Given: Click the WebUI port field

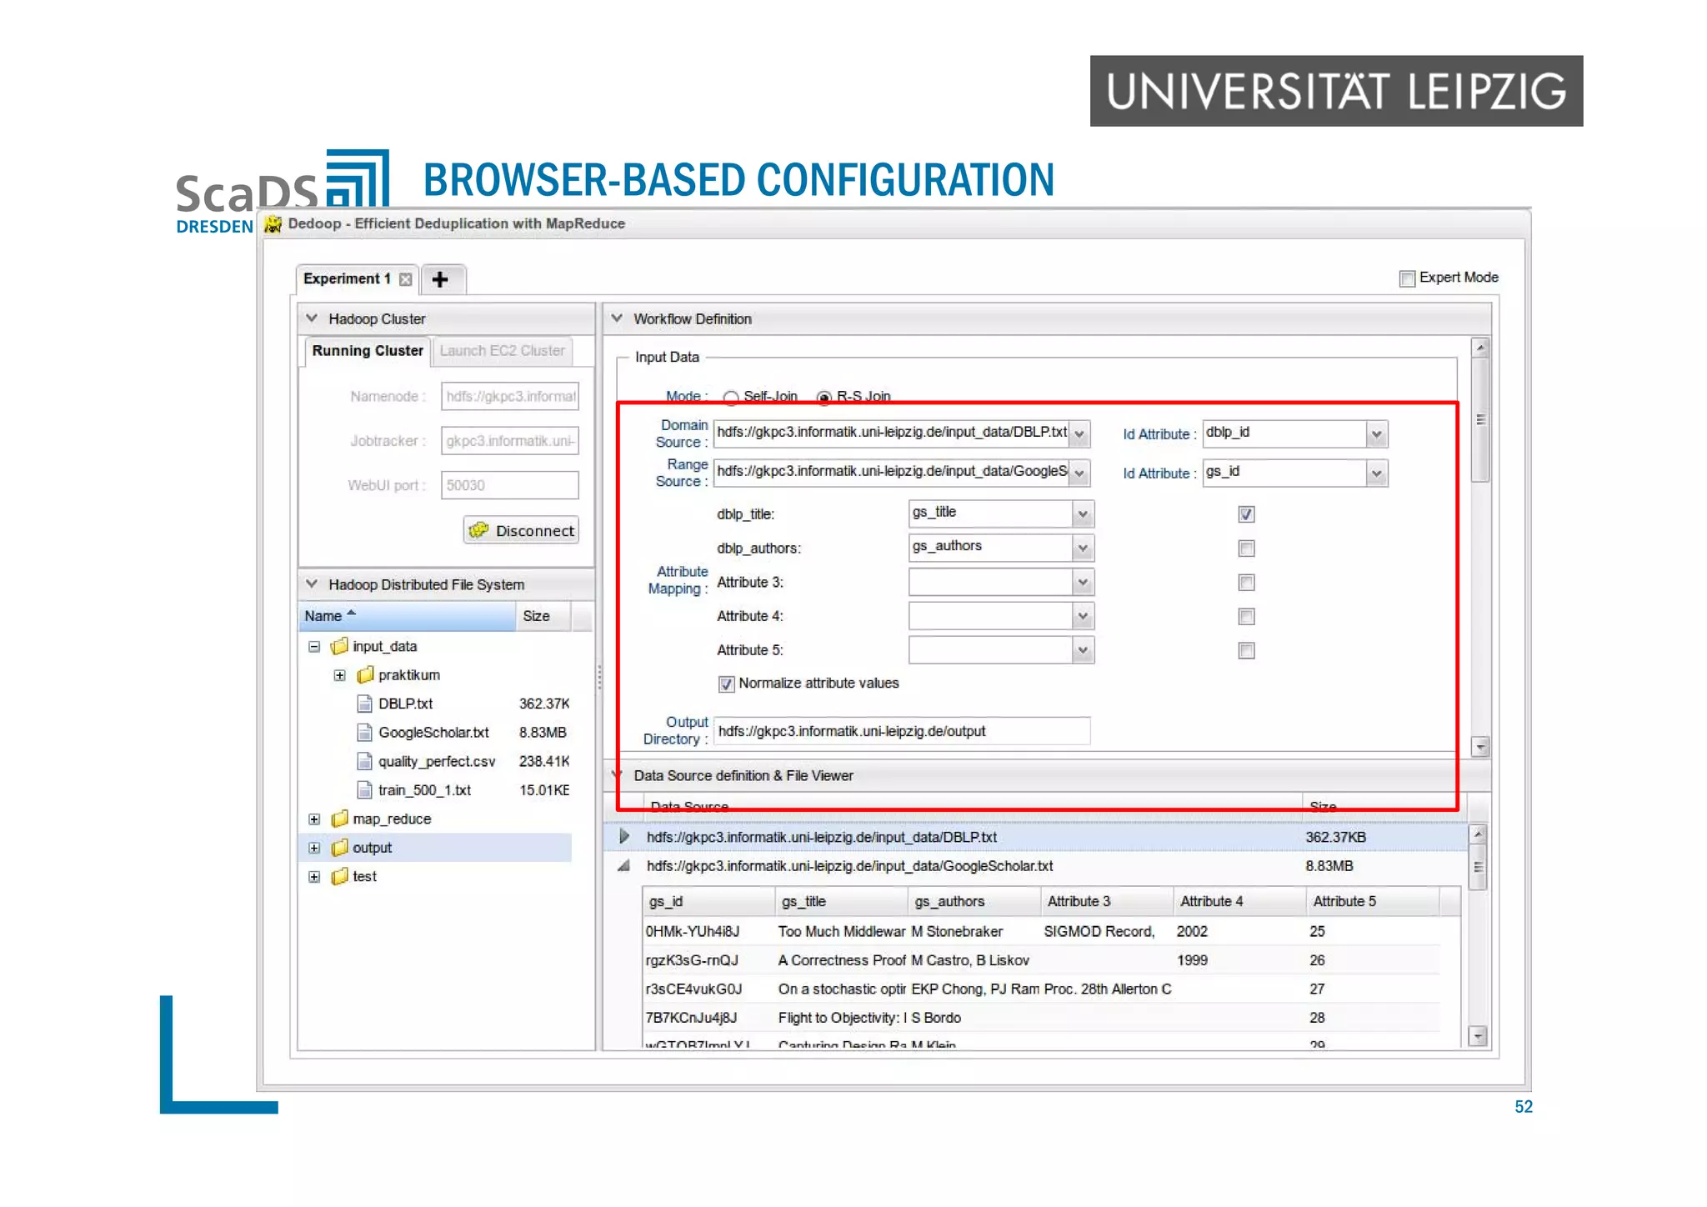Looking at the screenshot, I should [x=510, y=485].
